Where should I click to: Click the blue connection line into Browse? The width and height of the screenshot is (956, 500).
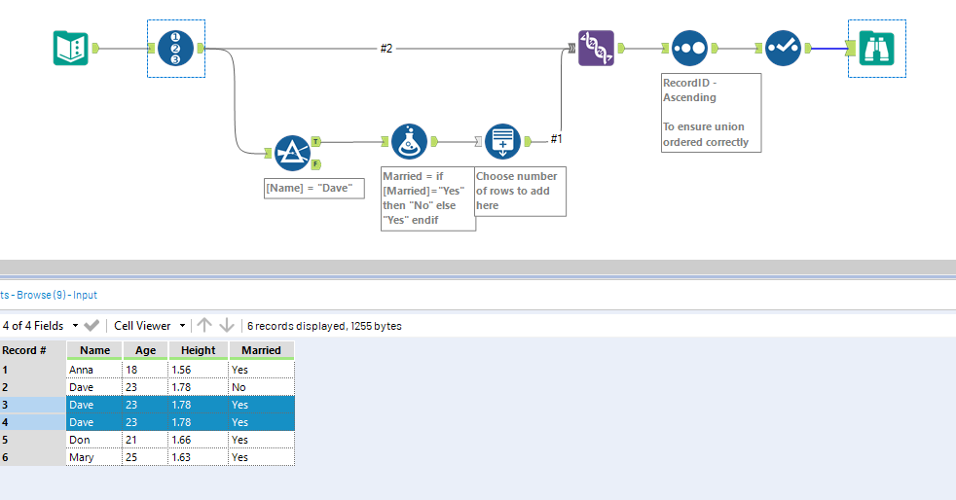pos(828,48)
